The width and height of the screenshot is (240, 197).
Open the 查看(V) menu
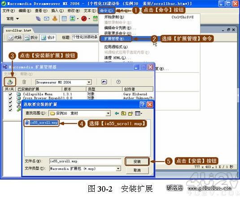click(x=41, y=11)
